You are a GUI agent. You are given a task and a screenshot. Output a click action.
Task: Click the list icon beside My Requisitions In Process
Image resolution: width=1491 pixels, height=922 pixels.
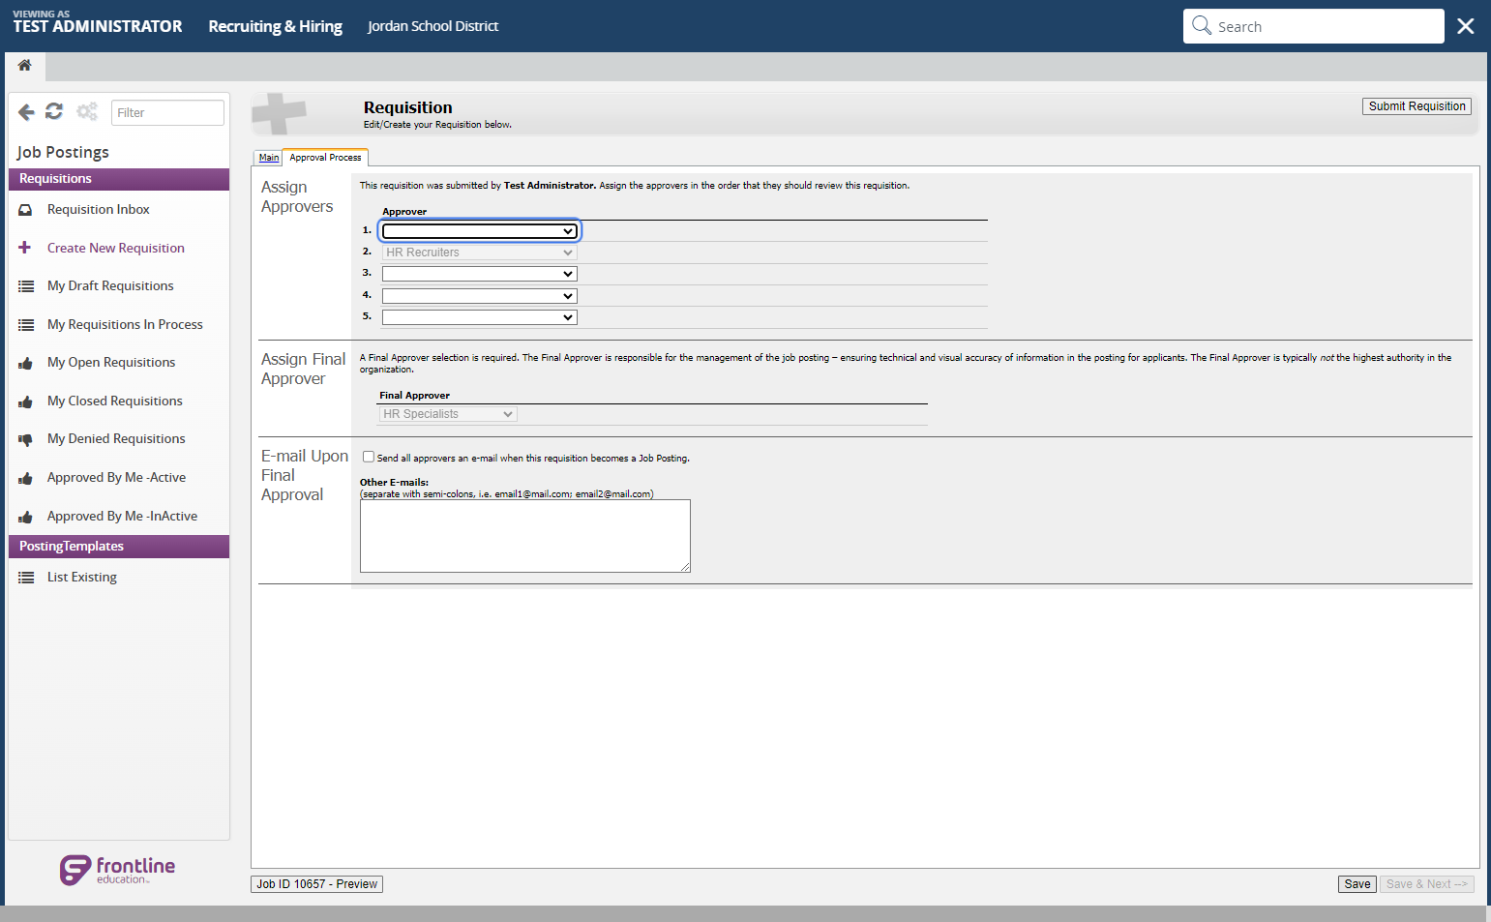click(26, 325)
